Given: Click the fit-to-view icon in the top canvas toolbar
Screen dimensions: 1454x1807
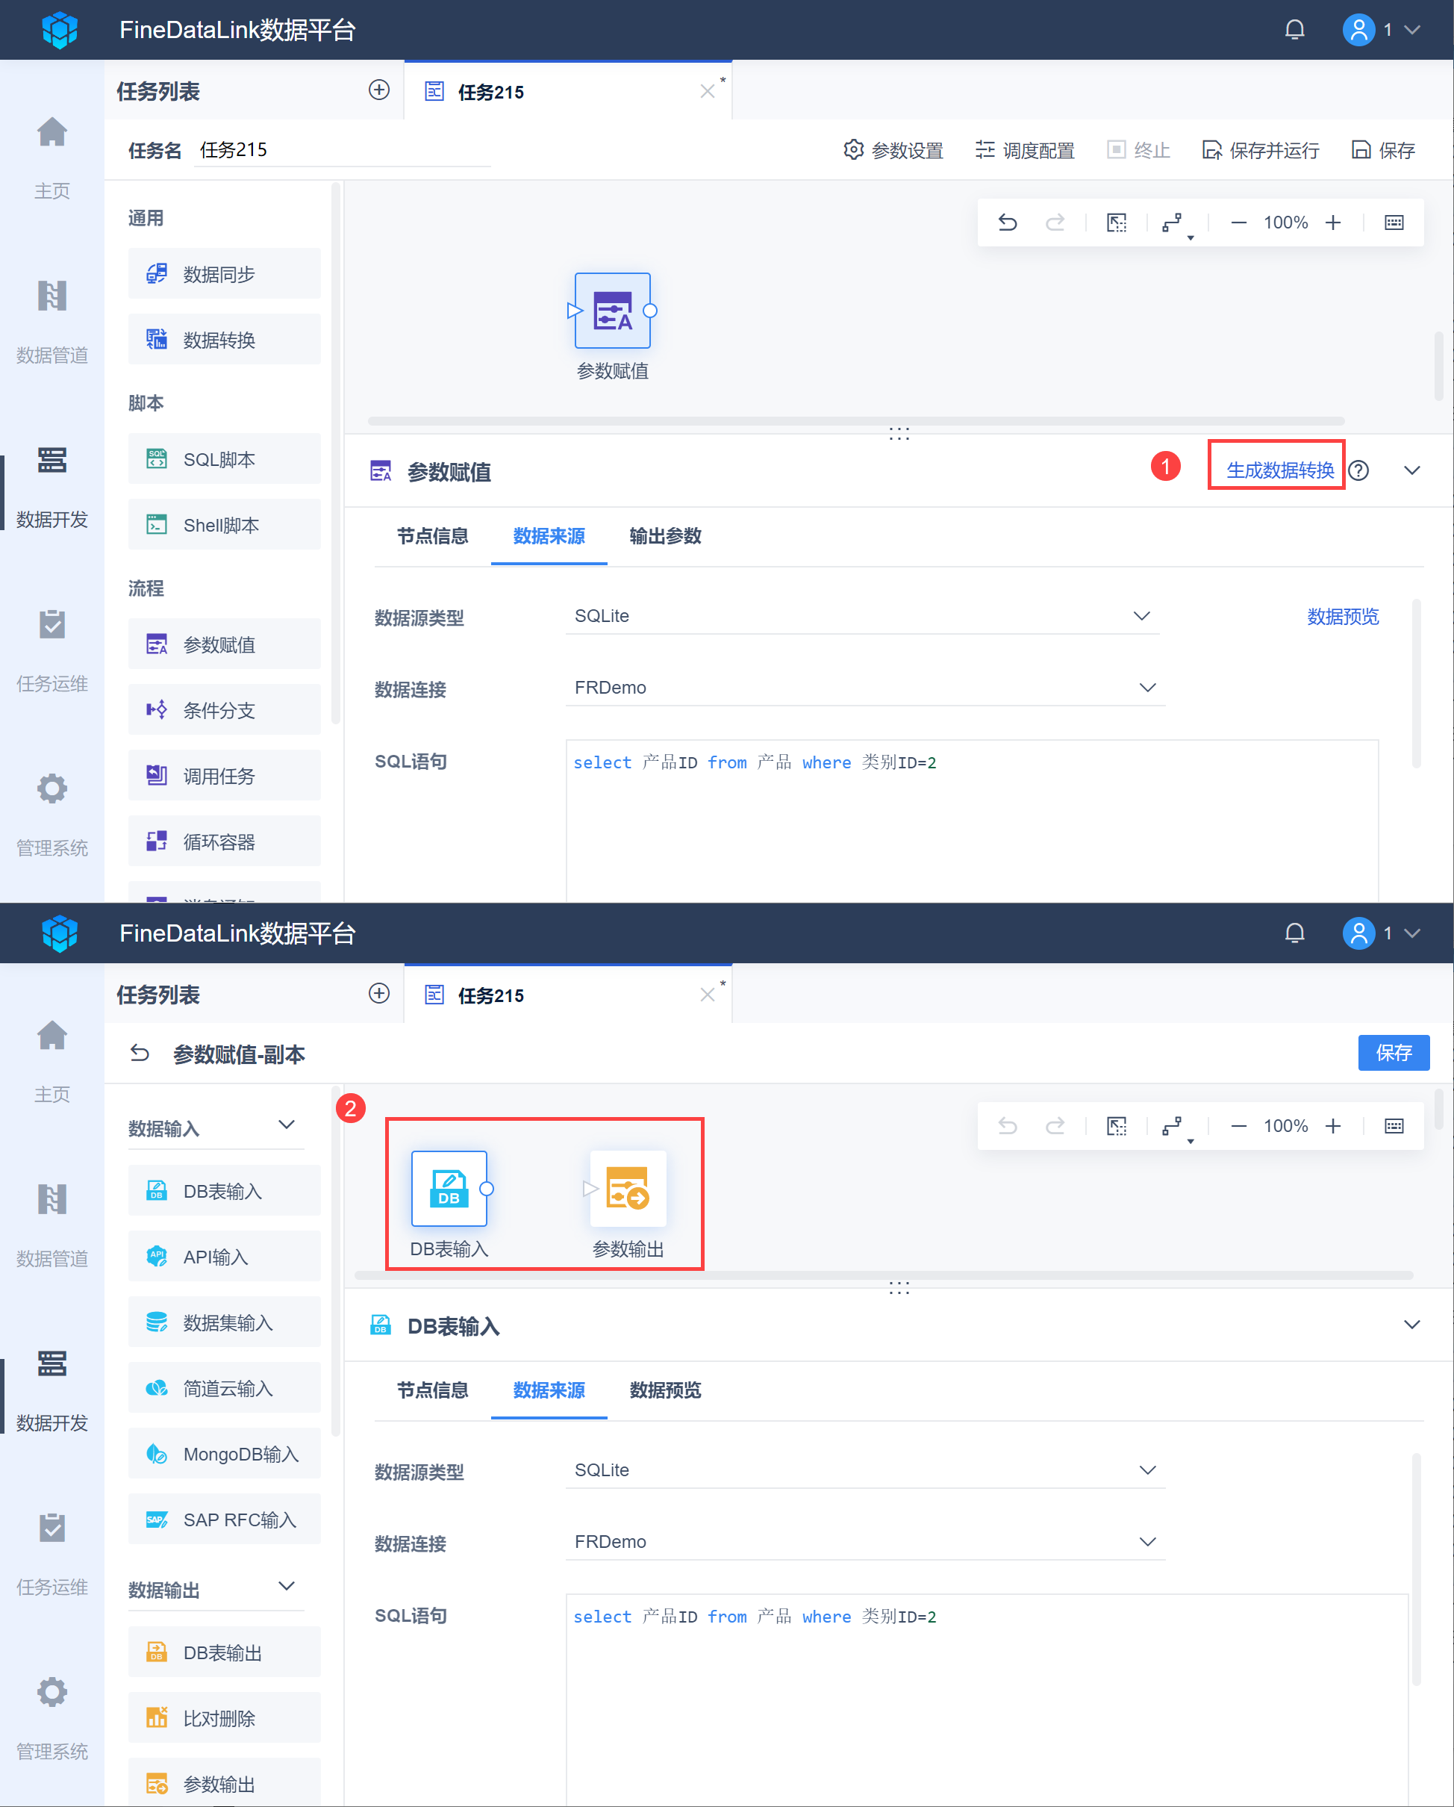Looking at the screenshot, I should [1117, 222].
